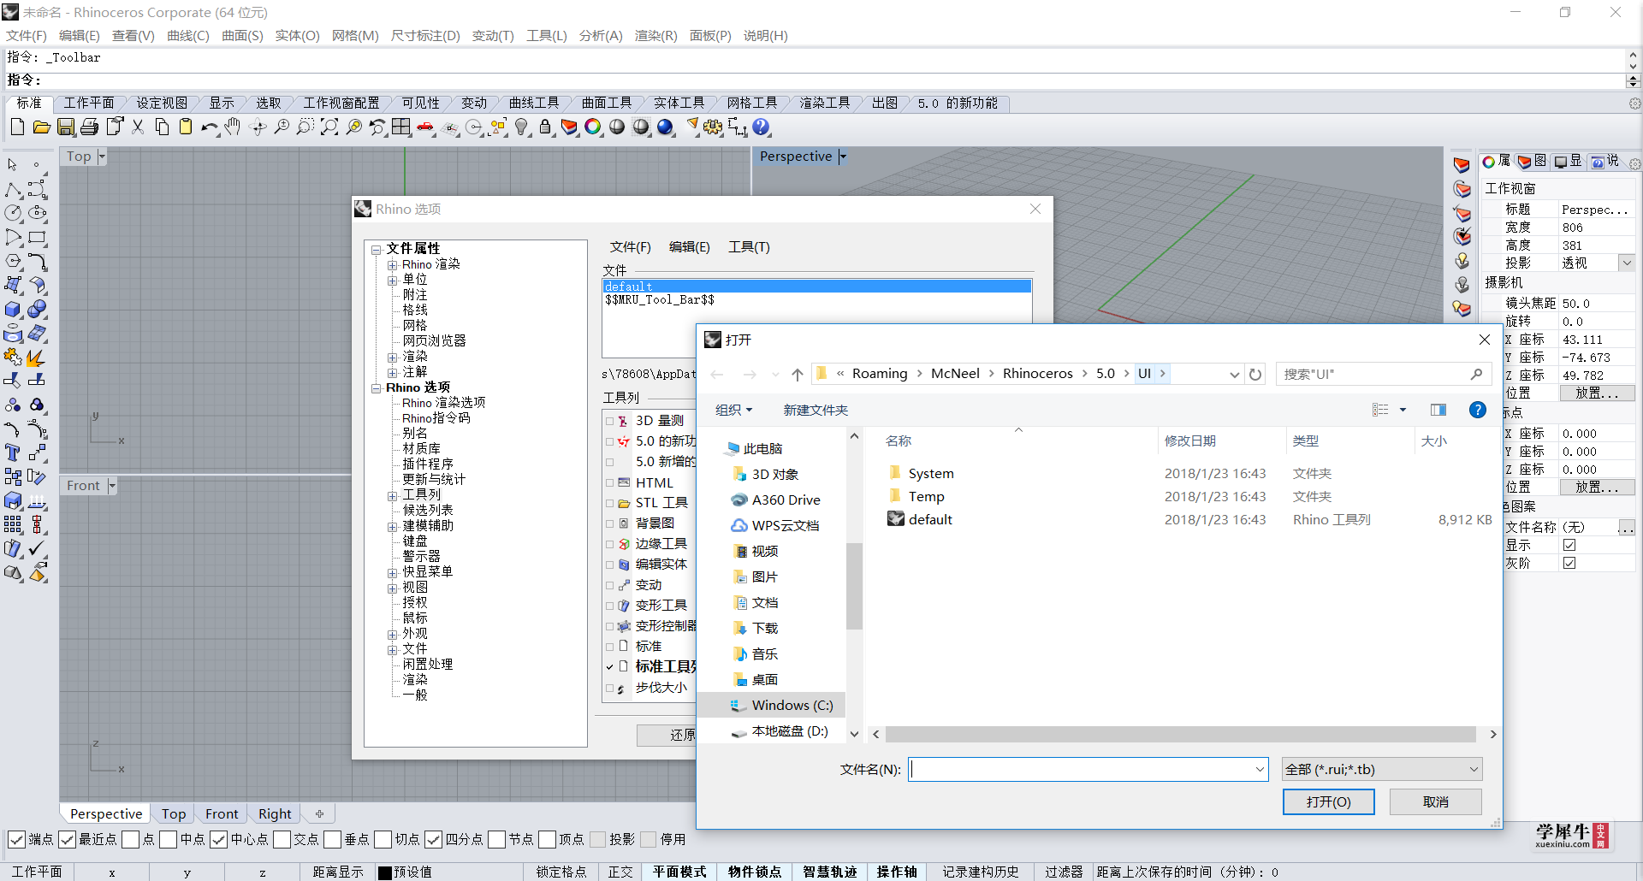Click the Explode icon in sidebar
The height and width of the screenshot is (881, 1643).
pyautogui.click(x=37, y=357)
